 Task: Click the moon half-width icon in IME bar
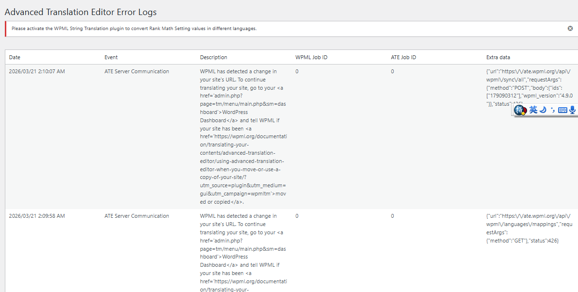543,110
